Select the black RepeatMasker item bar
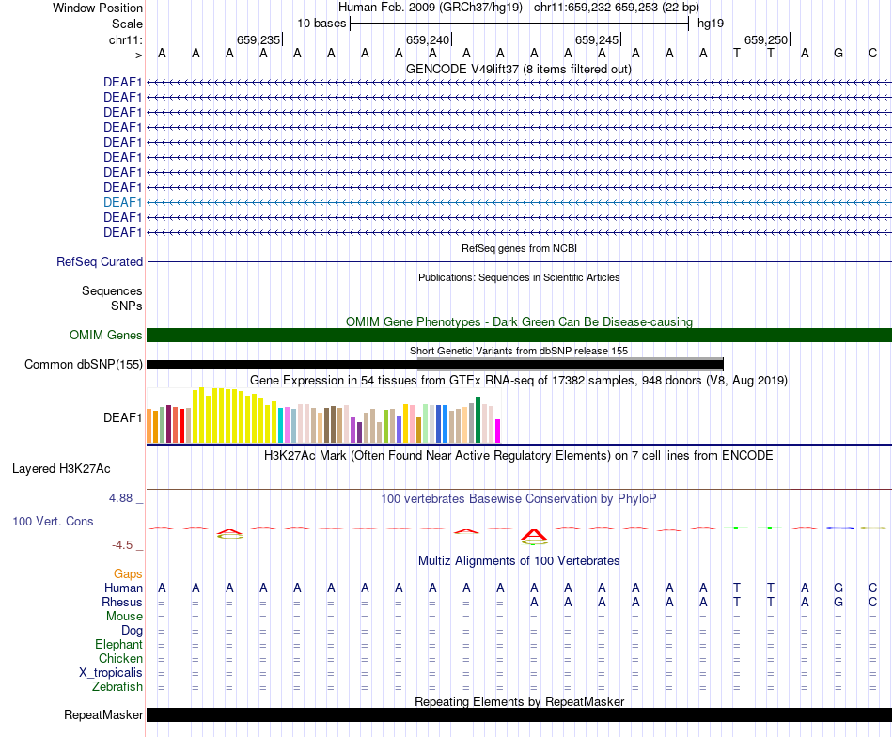This screenshot has width=893, height=737. click(519, 714)
